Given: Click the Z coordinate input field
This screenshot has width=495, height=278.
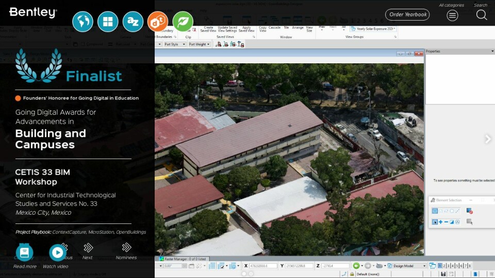Looking at the screenshot, I should tap(335, 266).
